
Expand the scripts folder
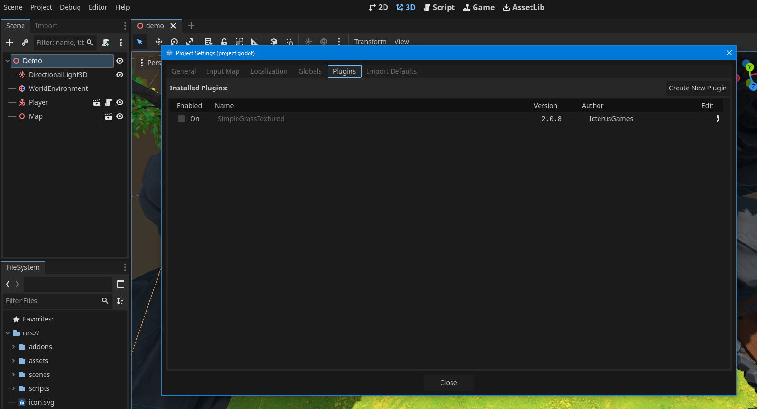(x=13, y=388)
